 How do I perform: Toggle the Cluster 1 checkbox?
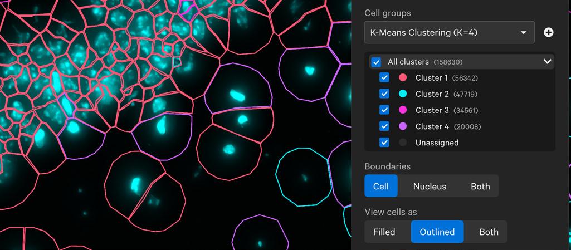[x=384, y=78]
